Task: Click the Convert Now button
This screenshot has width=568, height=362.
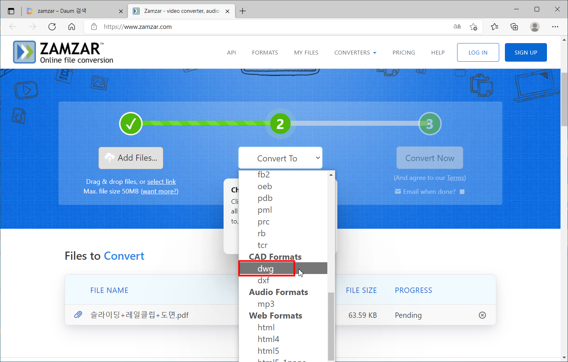Action: point(430,158)
